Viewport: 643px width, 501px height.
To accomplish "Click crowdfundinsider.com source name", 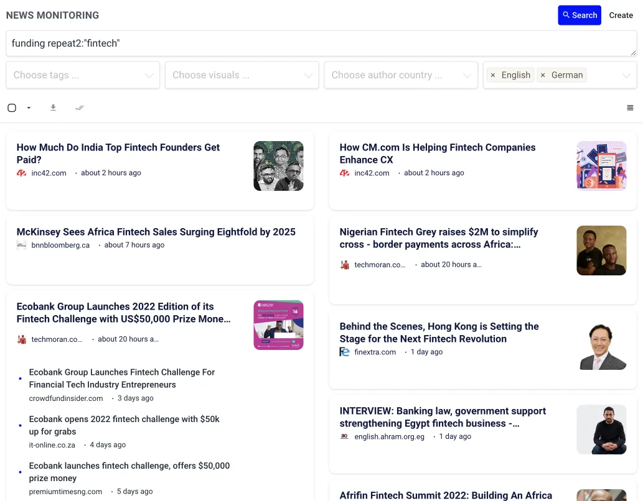I will tap(65, 398).
